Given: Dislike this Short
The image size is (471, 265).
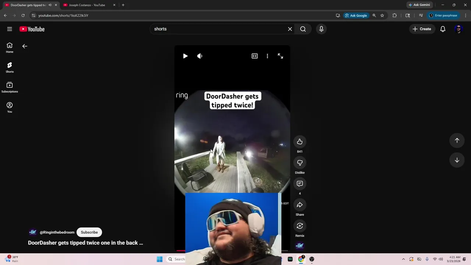Looking at the screenshot, I should click(300, 163).
